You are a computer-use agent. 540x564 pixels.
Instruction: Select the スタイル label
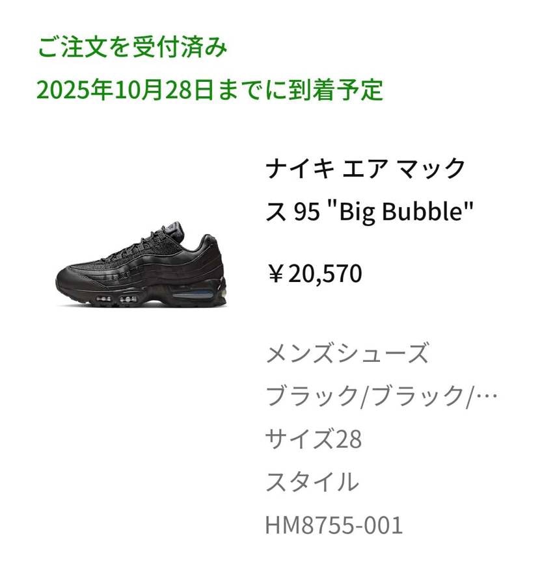312,481
